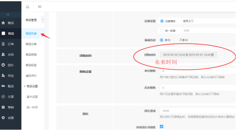236x130 pixels.
Task: Open 文章 compass icon
Action: pos(3,96)
